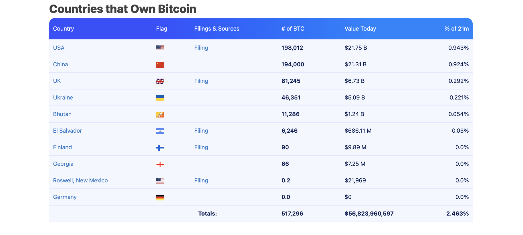Open the Filing link for UK
This screenshot has width=523, height=235.
click(x=201, y=81)
